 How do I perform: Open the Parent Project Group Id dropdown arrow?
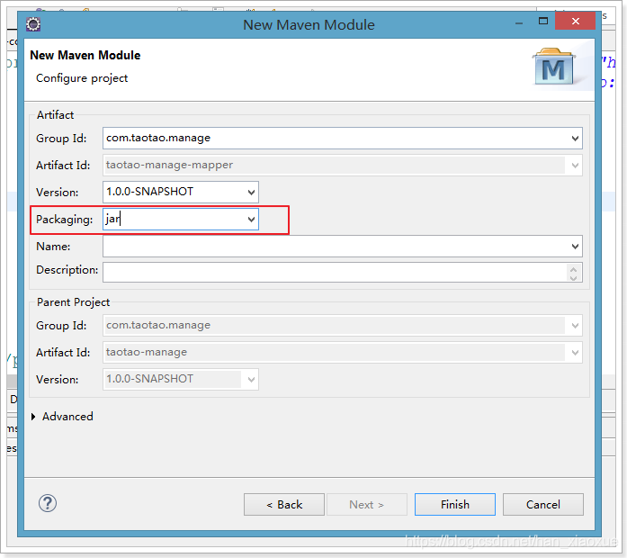[575, 326]
